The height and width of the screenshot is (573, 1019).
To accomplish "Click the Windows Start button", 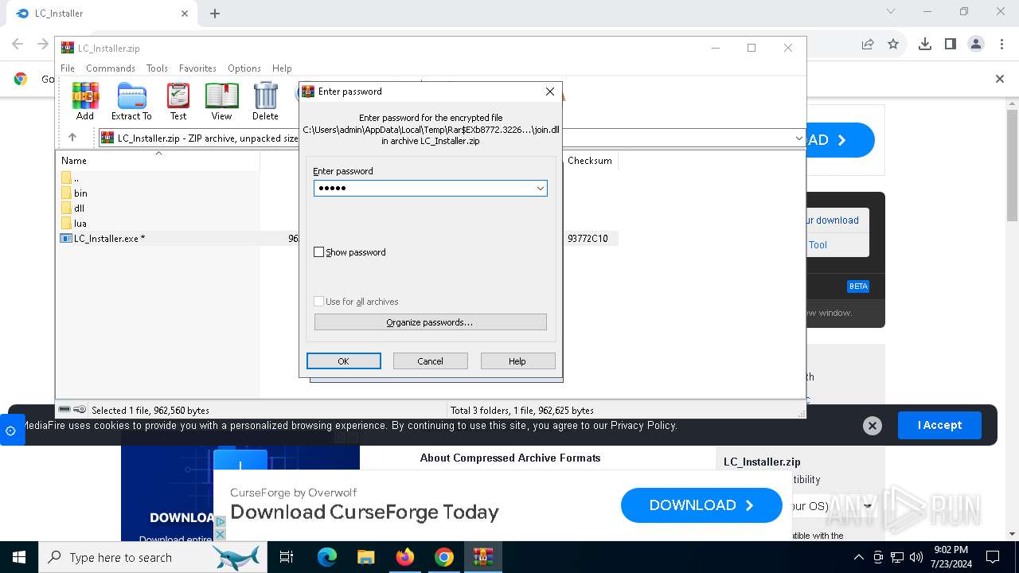I will coord(19,557).
